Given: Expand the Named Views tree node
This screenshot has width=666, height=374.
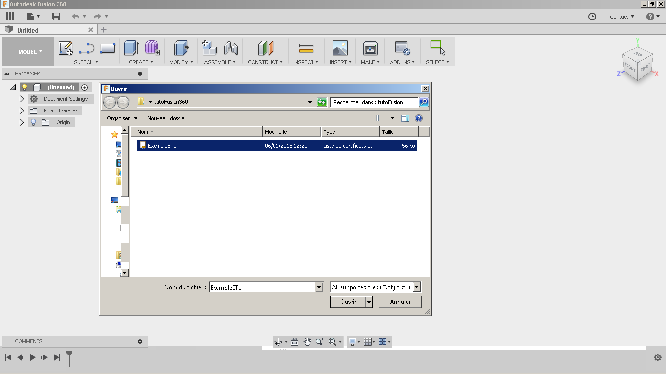Looking at the screenshot, I should click(21, 111).
